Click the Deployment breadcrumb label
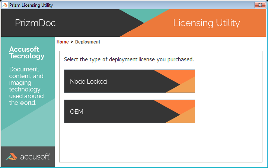This screenshot has height=168, width=268. [87, 42]
